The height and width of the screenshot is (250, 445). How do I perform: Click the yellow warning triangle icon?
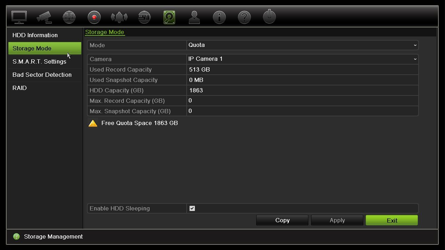click(x=93, y=123)
